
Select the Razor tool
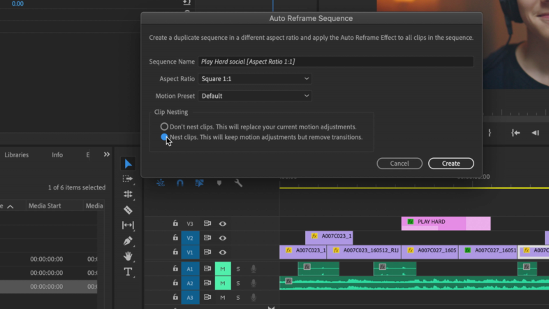pyautogui.click(x=128, y=210)
